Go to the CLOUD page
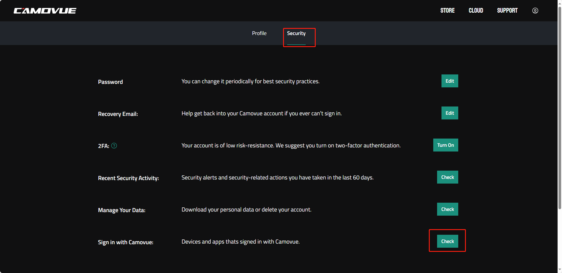 pos(476,11)
